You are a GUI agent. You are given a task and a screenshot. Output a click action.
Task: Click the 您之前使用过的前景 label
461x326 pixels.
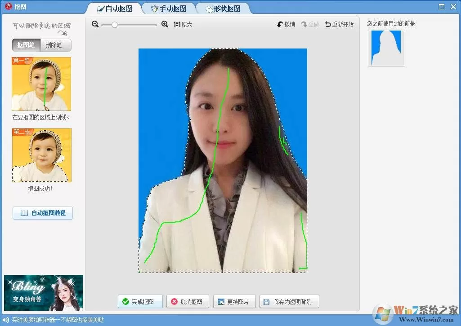(x=391, y=23)
